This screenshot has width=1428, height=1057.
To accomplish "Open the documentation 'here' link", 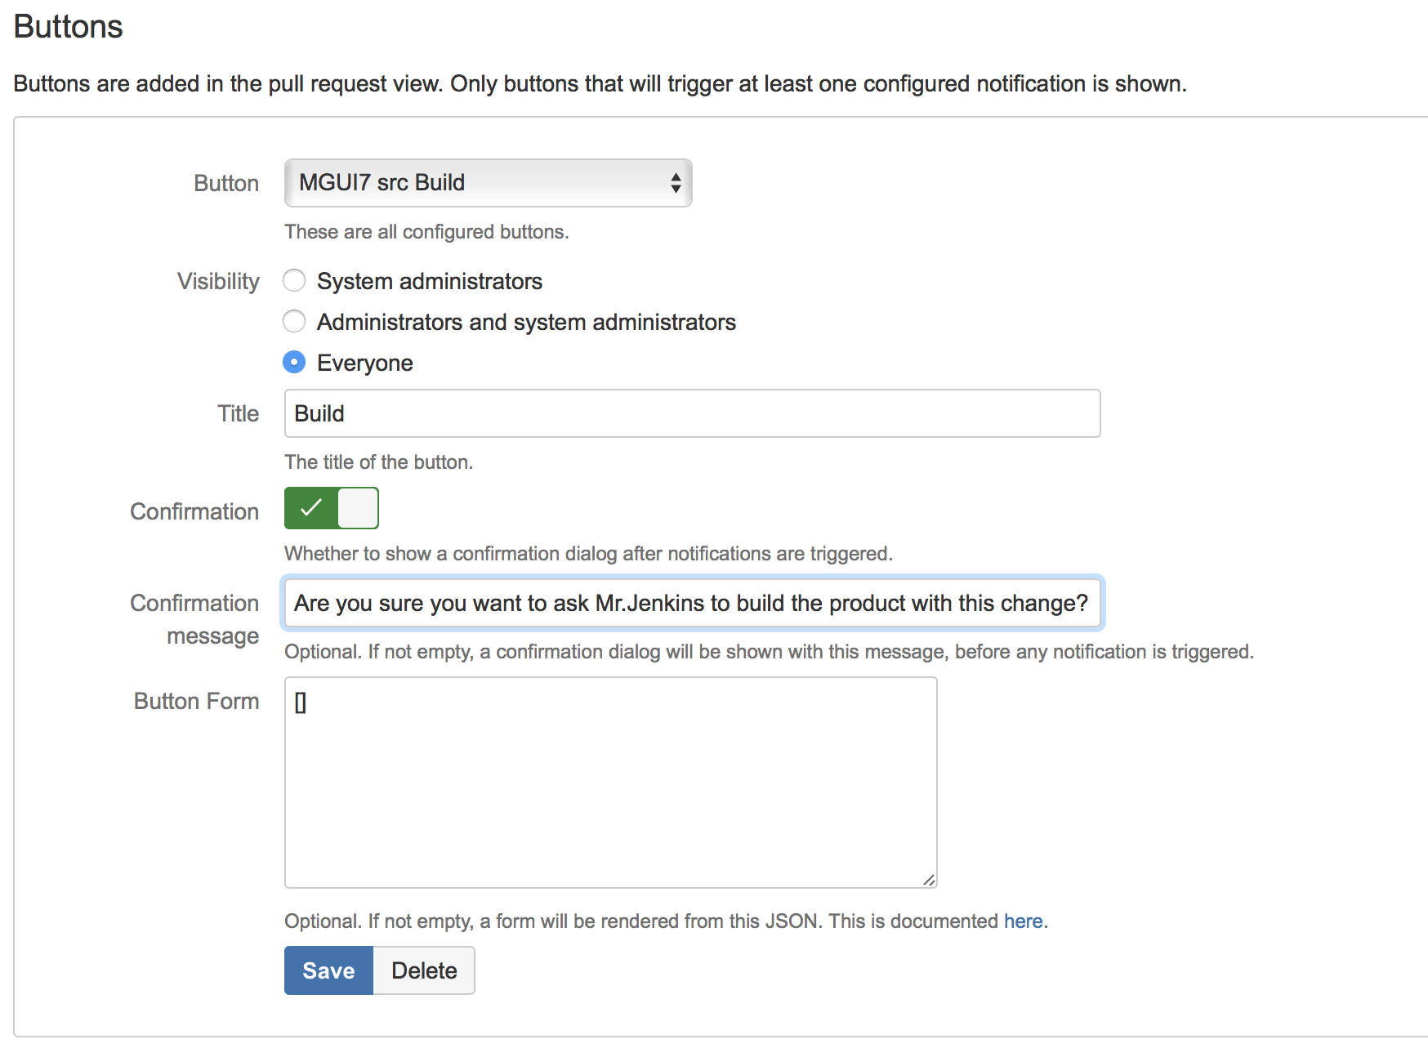I will coord(1023,921).
